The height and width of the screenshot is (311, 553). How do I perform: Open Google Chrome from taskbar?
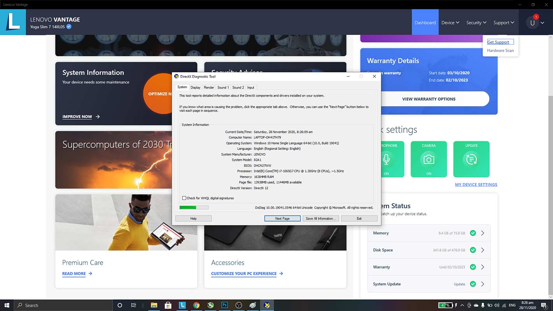(196, 305)
